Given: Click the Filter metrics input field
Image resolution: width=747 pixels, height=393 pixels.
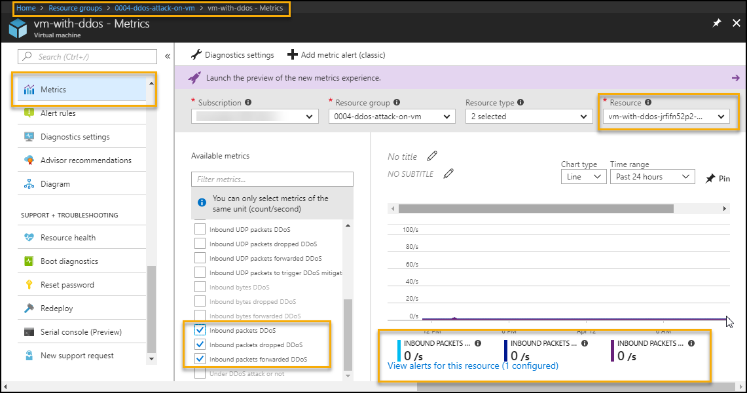Looking at the screenshot, I should pos(272,179).
